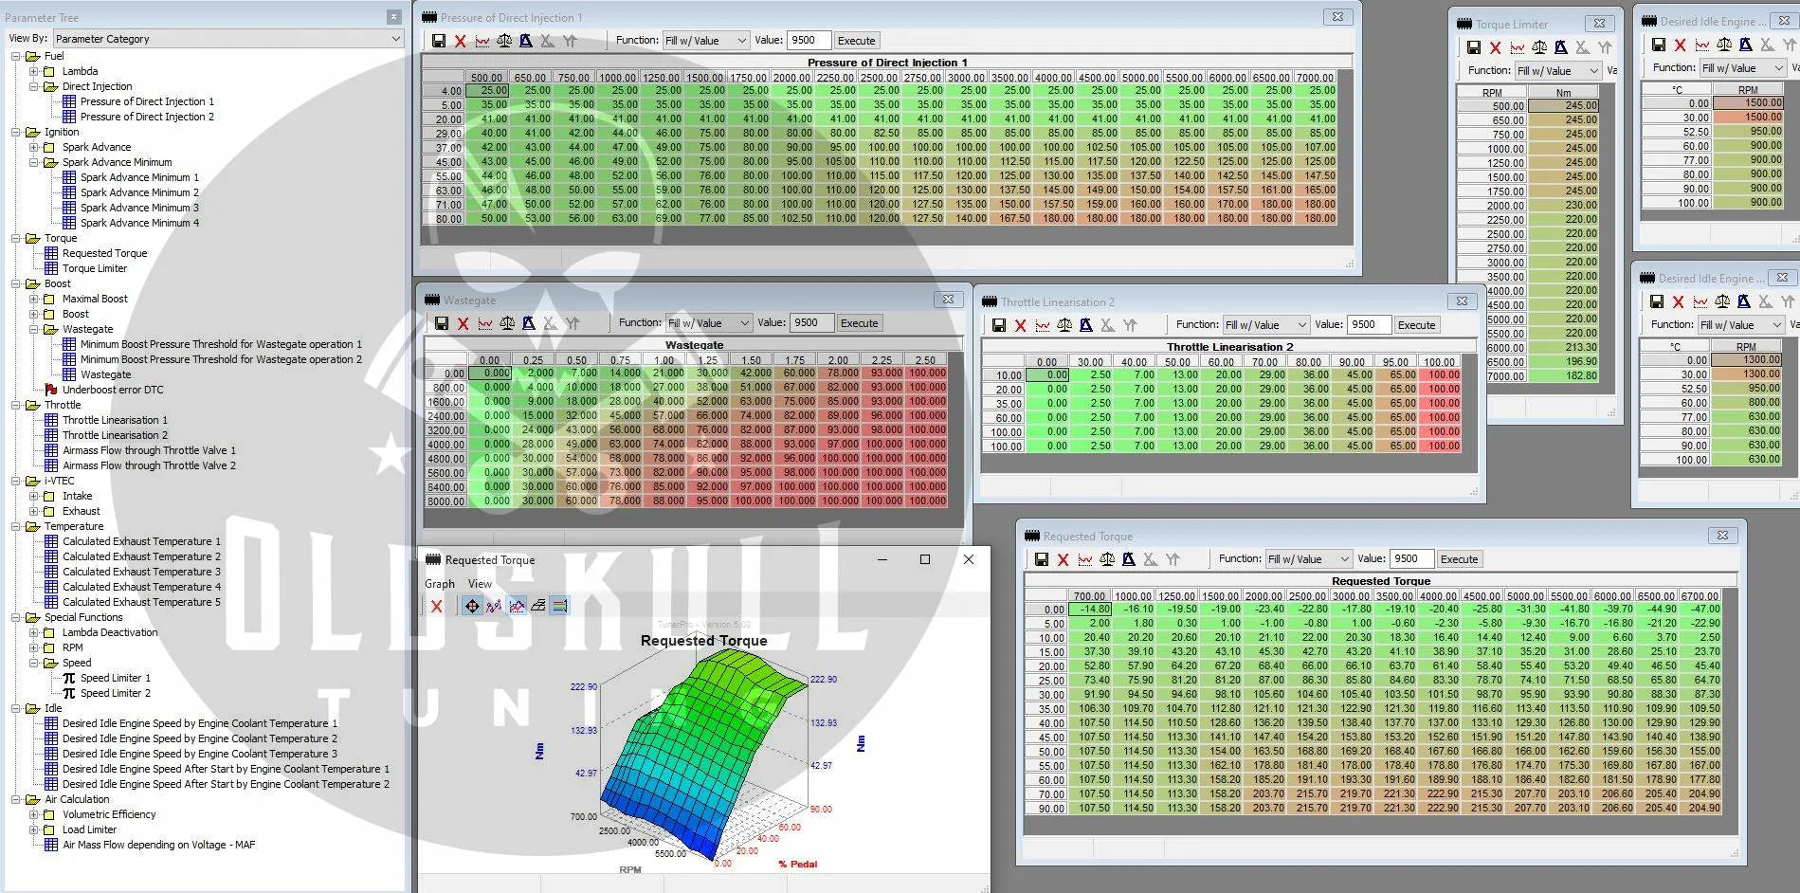Click Execute in Pressure of Direct Injection 1
1800x893 pixels.
pyautogui.click(x=857, y=41)
